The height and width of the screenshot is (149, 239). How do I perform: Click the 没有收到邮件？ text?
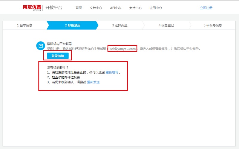coord(58,67)
